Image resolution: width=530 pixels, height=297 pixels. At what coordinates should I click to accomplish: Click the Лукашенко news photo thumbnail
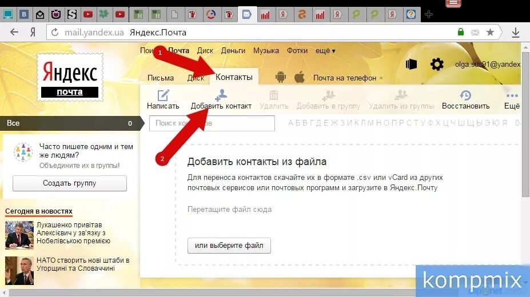19,235
